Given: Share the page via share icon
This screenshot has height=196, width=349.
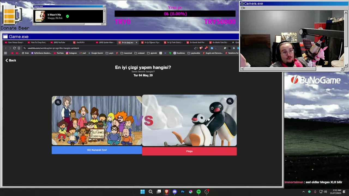Looking at the screenshot, I should point(195,48).
